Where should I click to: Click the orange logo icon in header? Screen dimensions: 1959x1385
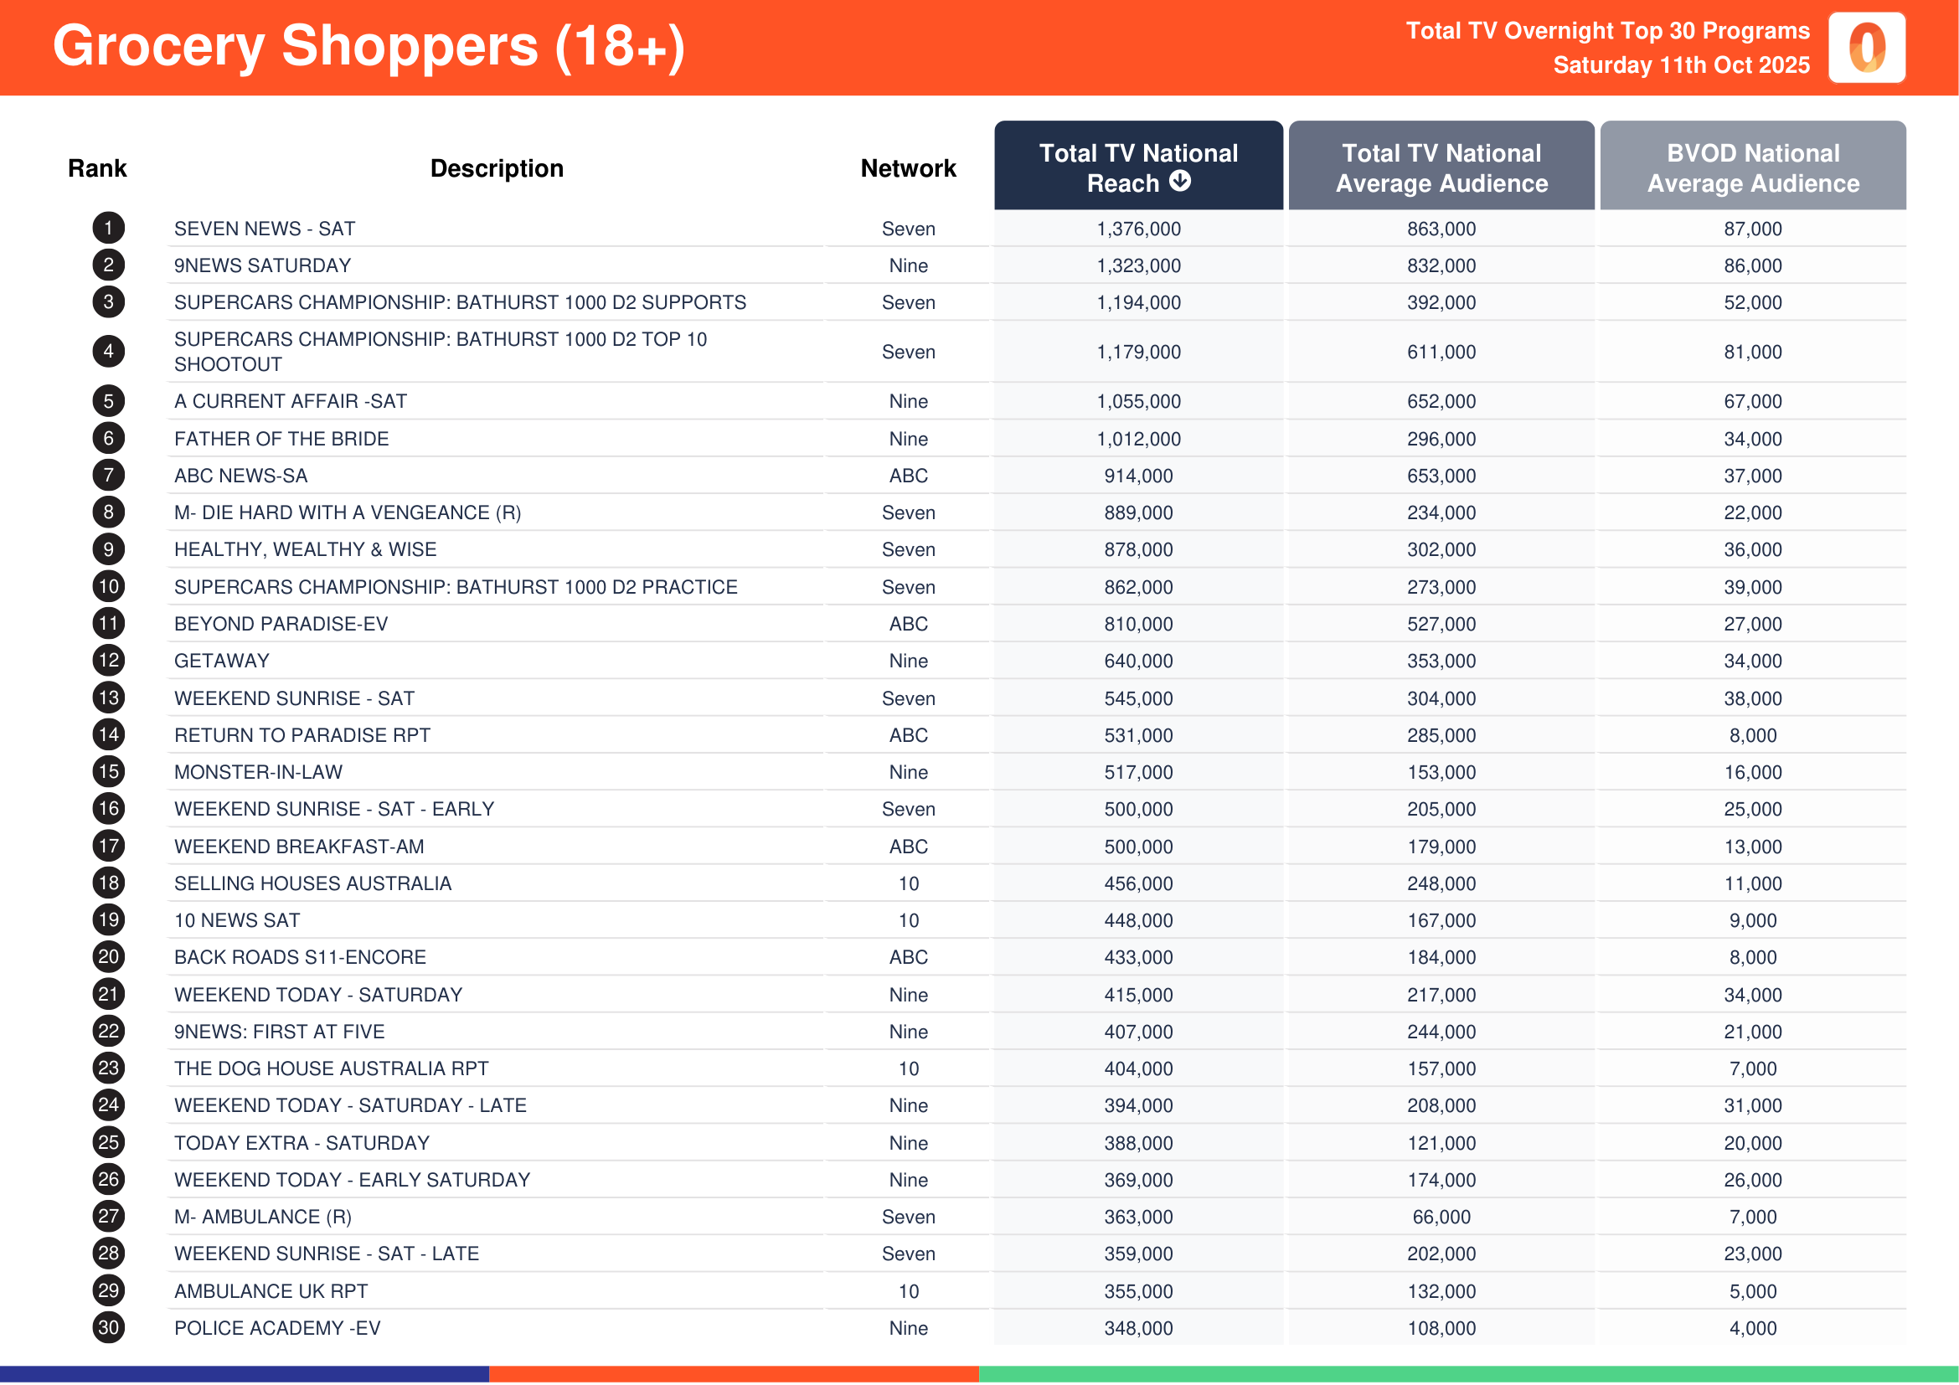click(x=1866, y=48)
